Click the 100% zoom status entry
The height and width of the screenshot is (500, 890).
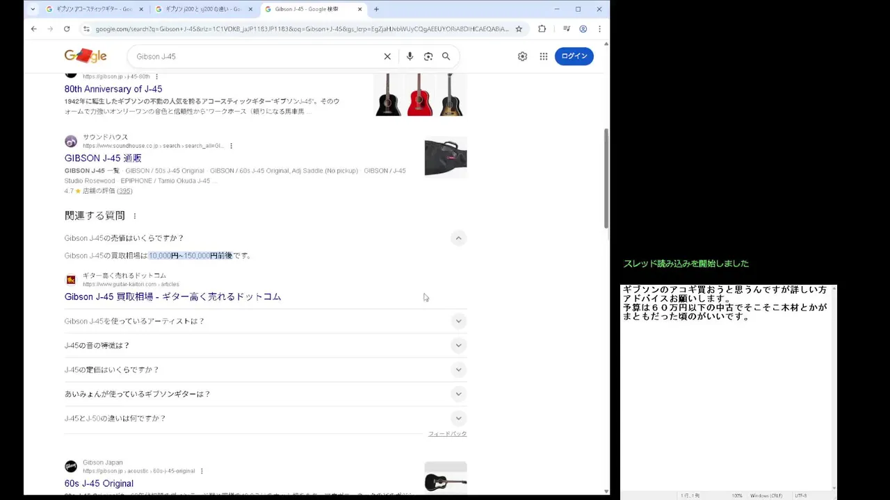(x=736, y=496)
